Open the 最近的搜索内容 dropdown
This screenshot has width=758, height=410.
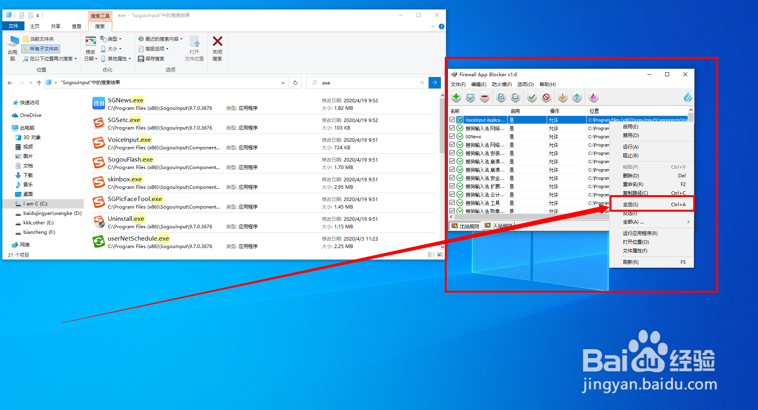pos(160,39)
